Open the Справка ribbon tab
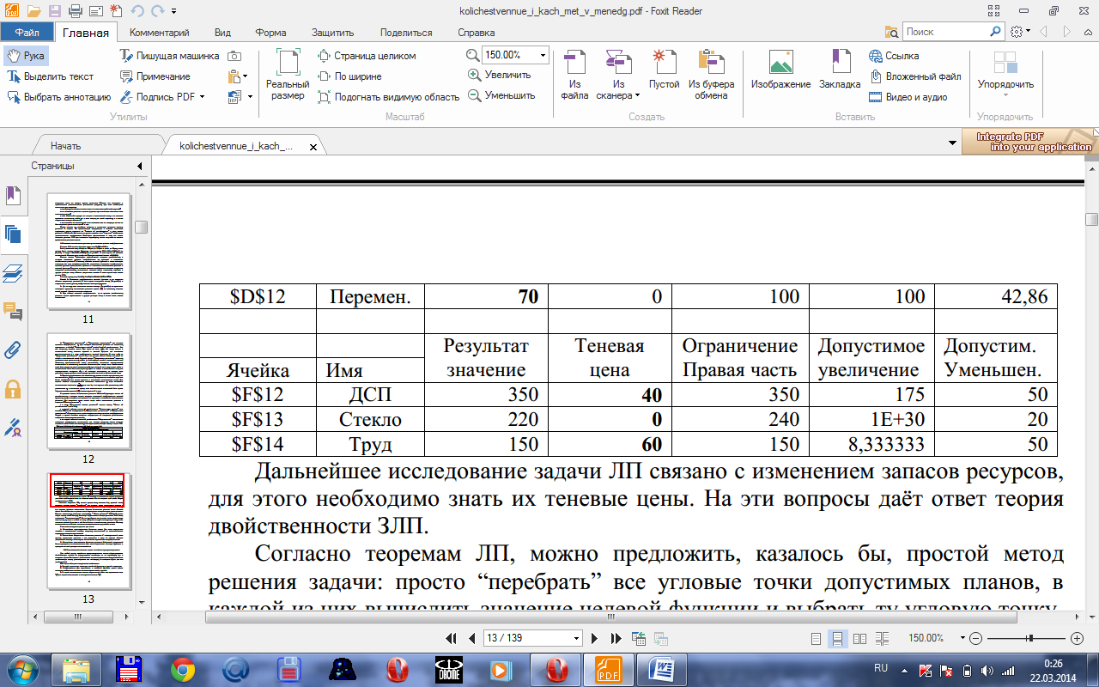The image size is (1099, 687). (x=477, y=33)
